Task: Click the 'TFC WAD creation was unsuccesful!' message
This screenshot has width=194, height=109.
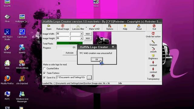Action: pos(96,53)
